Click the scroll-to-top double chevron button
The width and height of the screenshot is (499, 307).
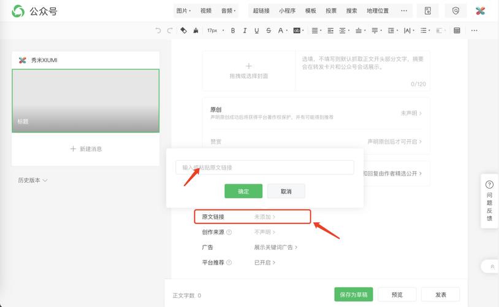coord(492,266)
